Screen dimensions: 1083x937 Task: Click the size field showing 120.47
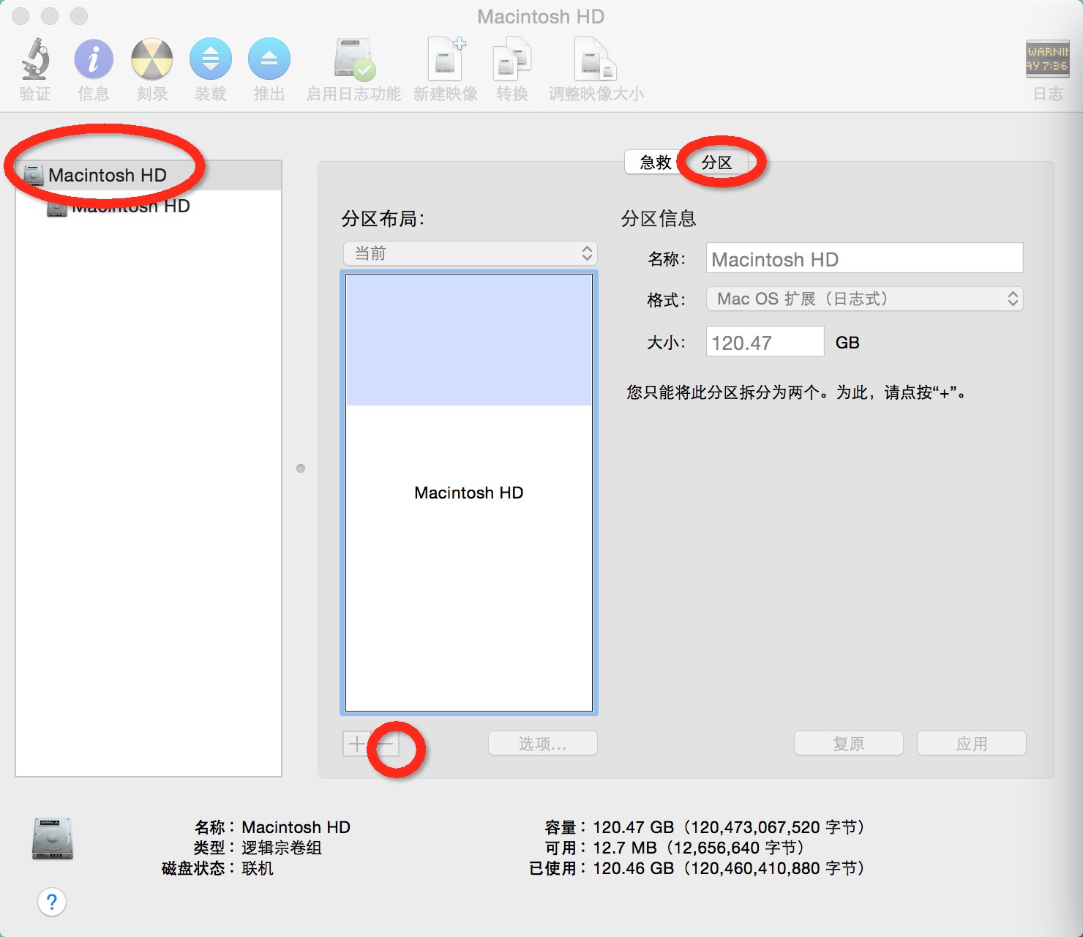pyautogui.click(x=765, y=342)
